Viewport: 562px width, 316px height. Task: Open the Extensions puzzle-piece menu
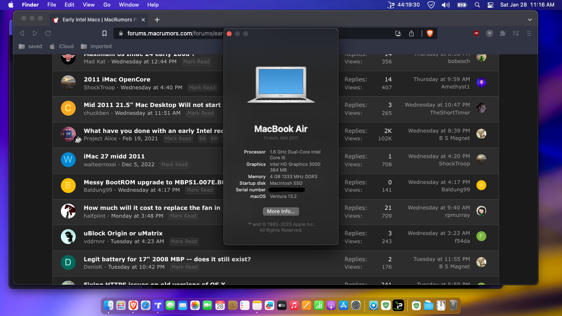pyautogui.click(x=503, y=33)
